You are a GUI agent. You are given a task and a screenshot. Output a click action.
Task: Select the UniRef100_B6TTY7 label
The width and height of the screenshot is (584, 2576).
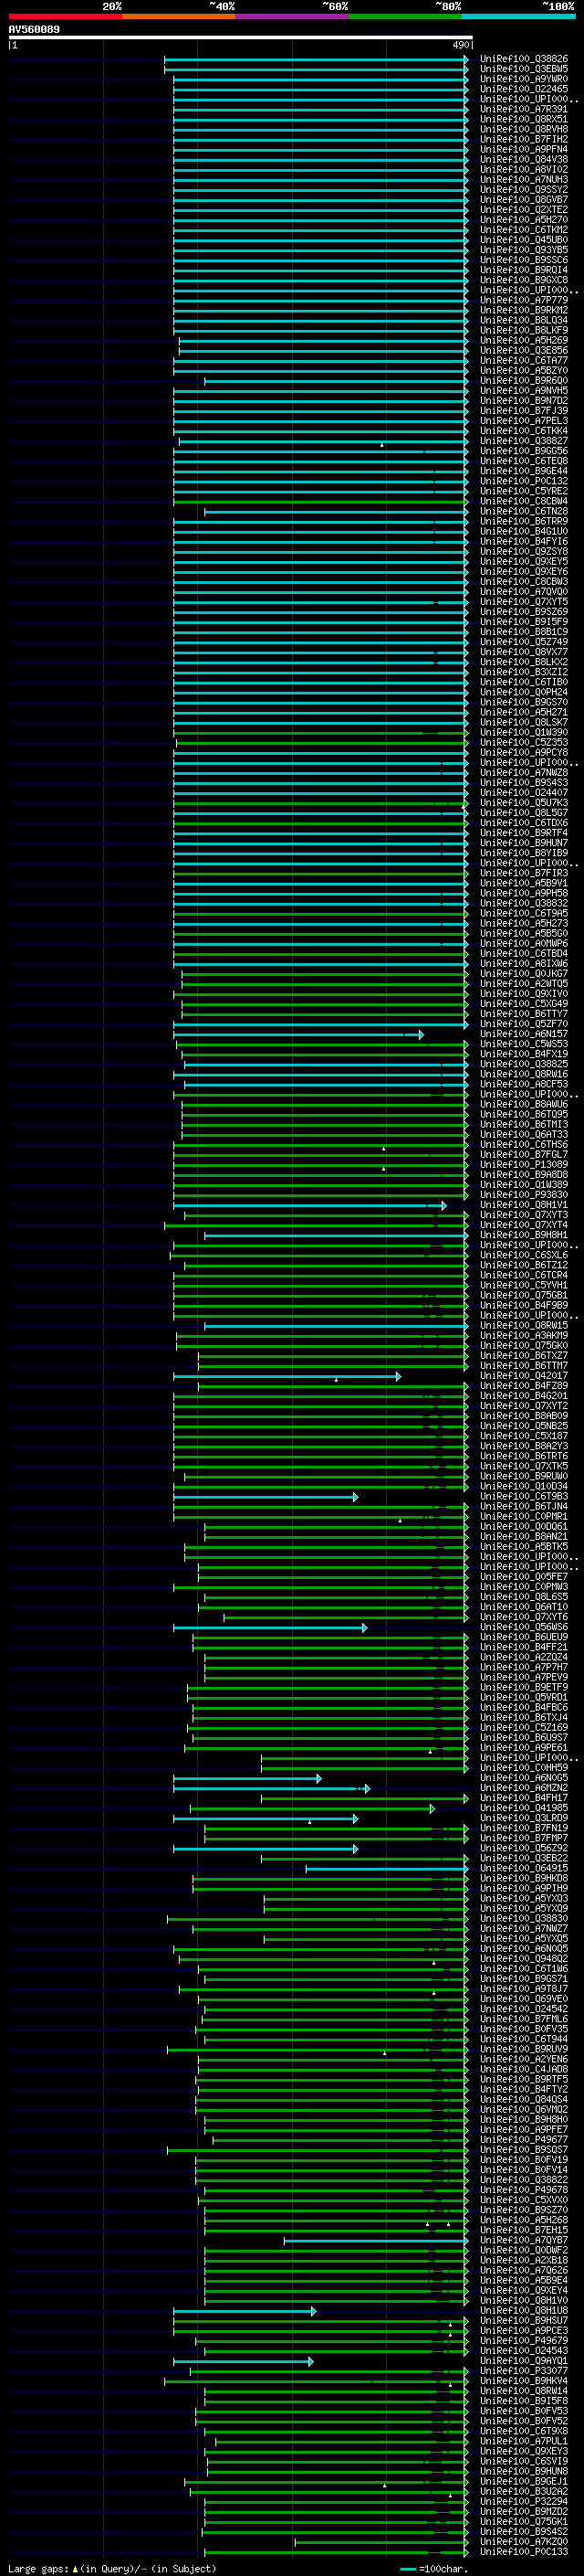click(524, 1014)
